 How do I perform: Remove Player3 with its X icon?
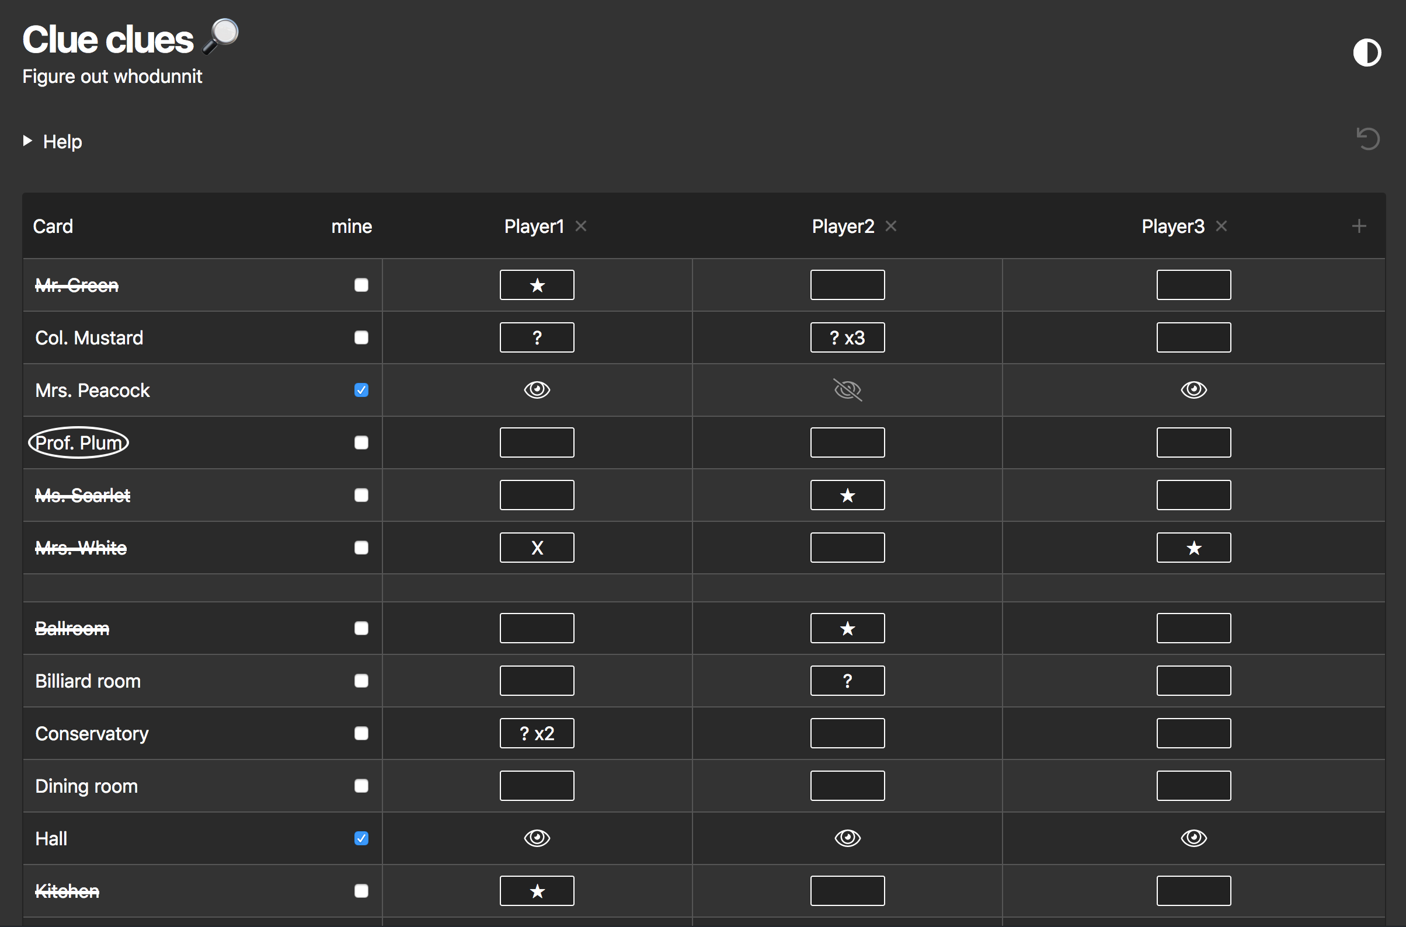[x=1221, y=226]
